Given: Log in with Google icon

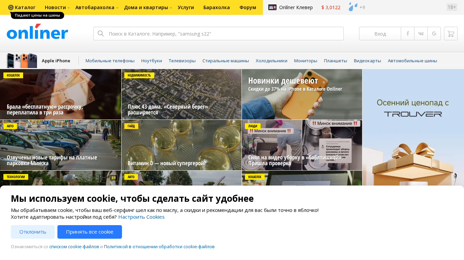Looking at the screenshot, I should (x=434, y=34).
